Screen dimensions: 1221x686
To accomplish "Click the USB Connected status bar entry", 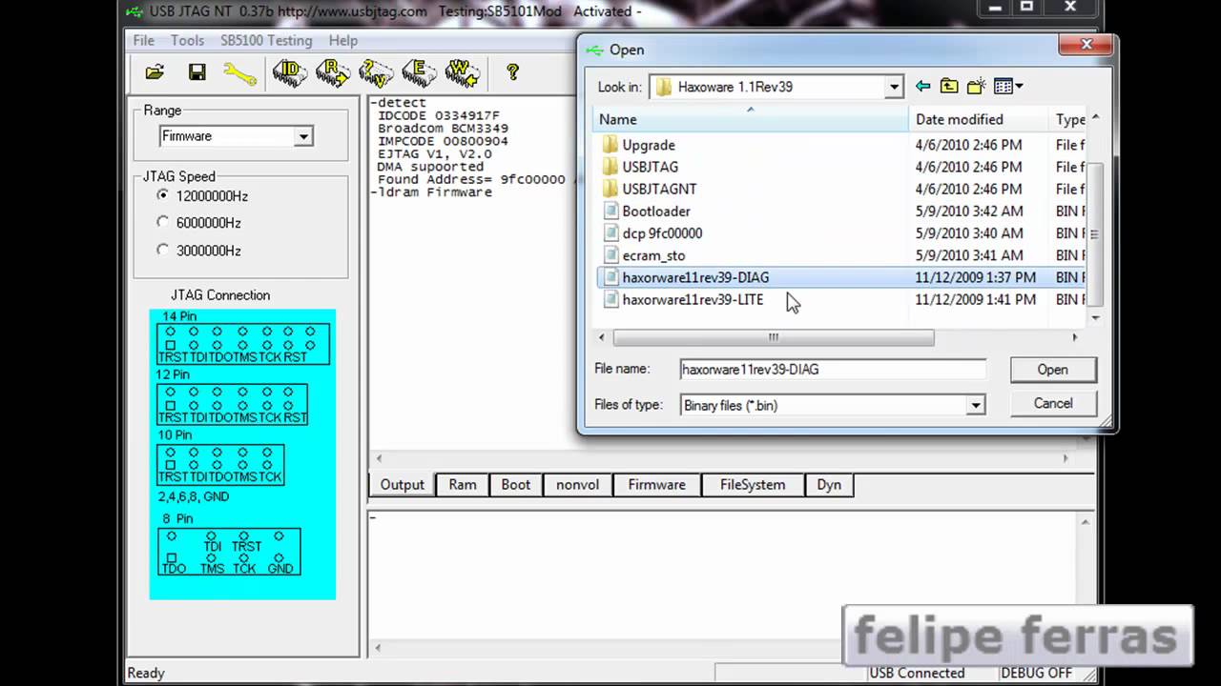I will pos(917,673).
